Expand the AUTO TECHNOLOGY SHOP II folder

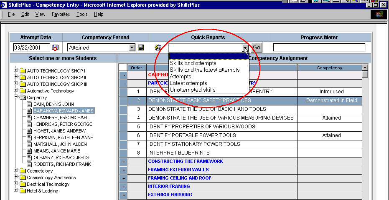click(x=16, y=77)
